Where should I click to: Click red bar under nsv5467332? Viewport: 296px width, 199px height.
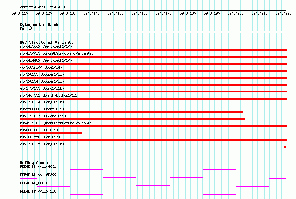pyautogui.click(x=153, y=99)
